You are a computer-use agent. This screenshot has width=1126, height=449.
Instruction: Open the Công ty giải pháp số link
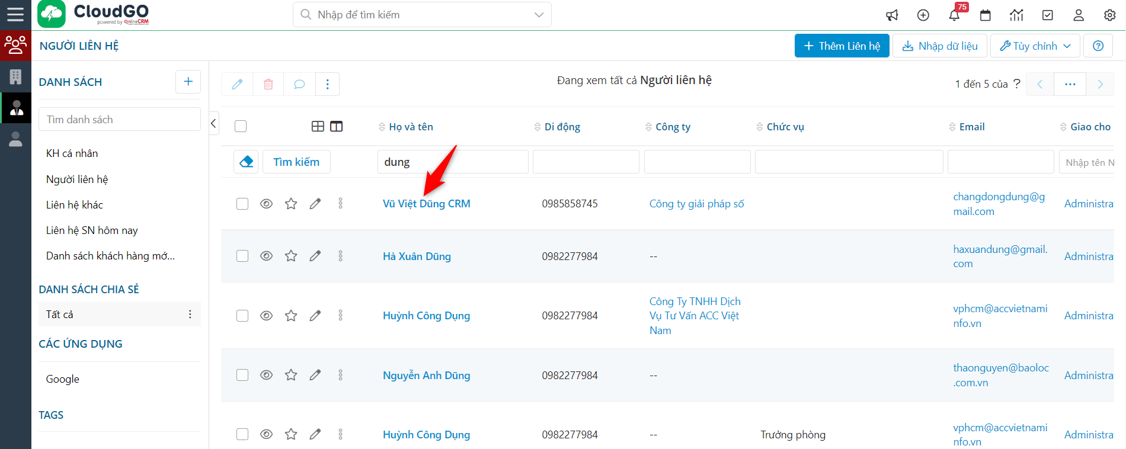pyautogui.click(x=696, y=204)
